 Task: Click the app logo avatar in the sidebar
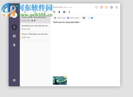(14, 15)
